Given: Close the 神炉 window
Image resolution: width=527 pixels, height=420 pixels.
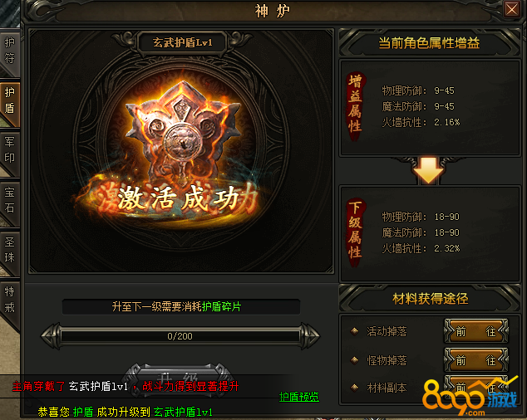Looking at the screenshot, I should [x=511, y=9].
